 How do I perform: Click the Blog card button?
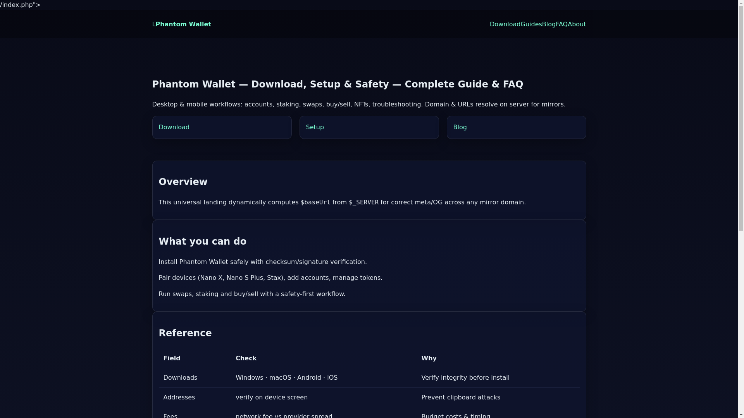click(x=516, y=127)
